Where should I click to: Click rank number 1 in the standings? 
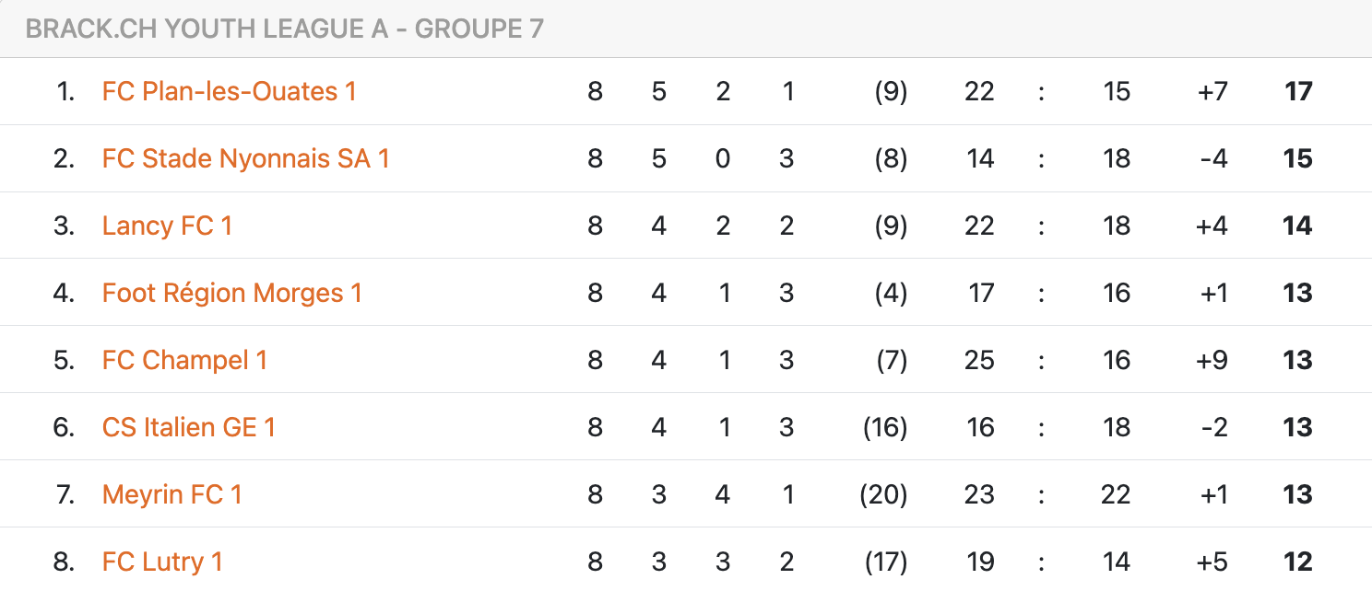[65, 91]
